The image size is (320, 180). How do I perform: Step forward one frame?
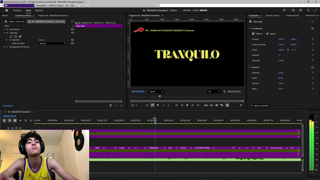pos(192,105)
